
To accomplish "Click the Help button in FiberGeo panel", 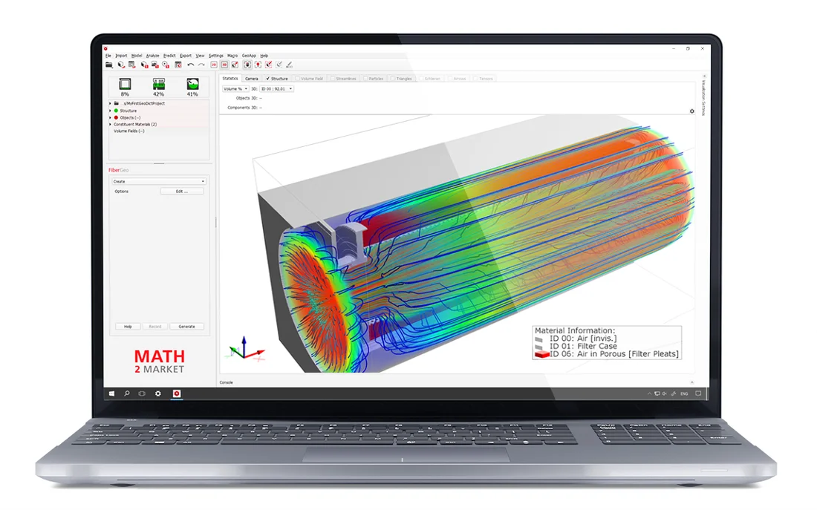I will click(x=128, y=326).
